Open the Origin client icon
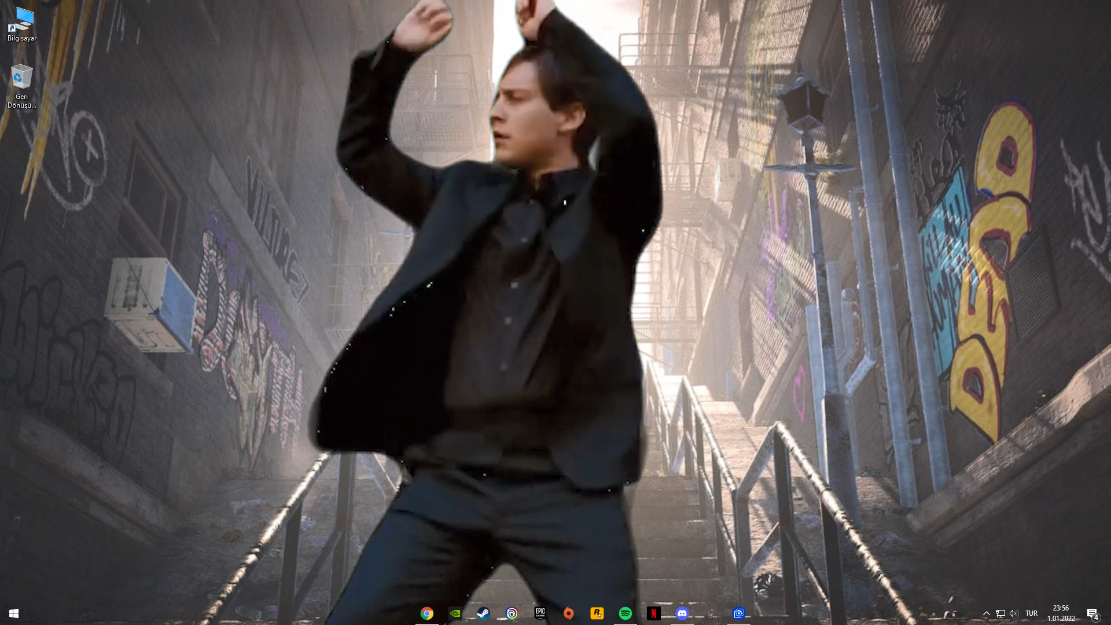 point(568,613)
